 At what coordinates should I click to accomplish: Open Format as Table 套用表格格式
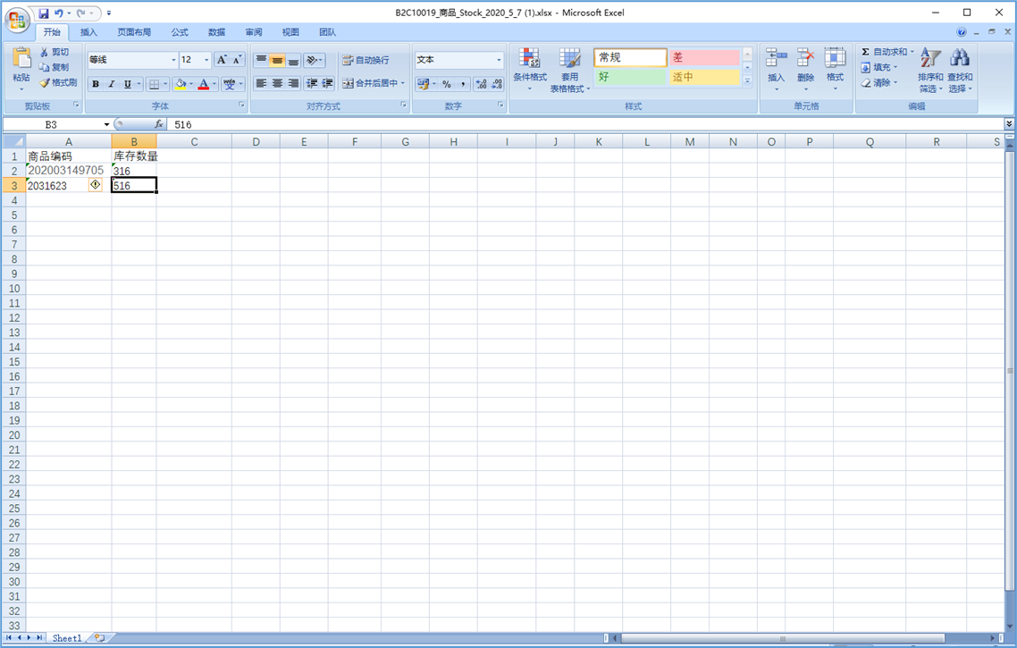pos(570,70)
